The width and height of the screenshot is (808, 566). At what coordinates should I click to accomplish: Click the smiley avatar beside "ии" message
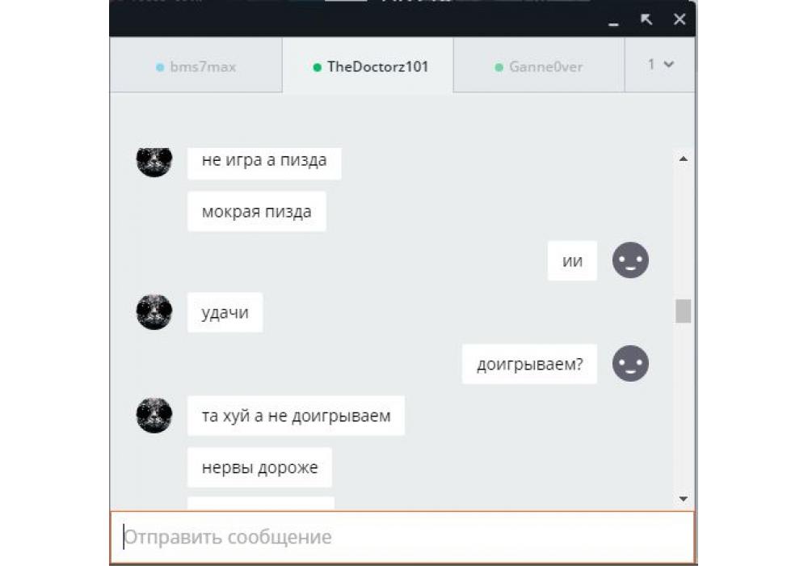click(630, 260)
